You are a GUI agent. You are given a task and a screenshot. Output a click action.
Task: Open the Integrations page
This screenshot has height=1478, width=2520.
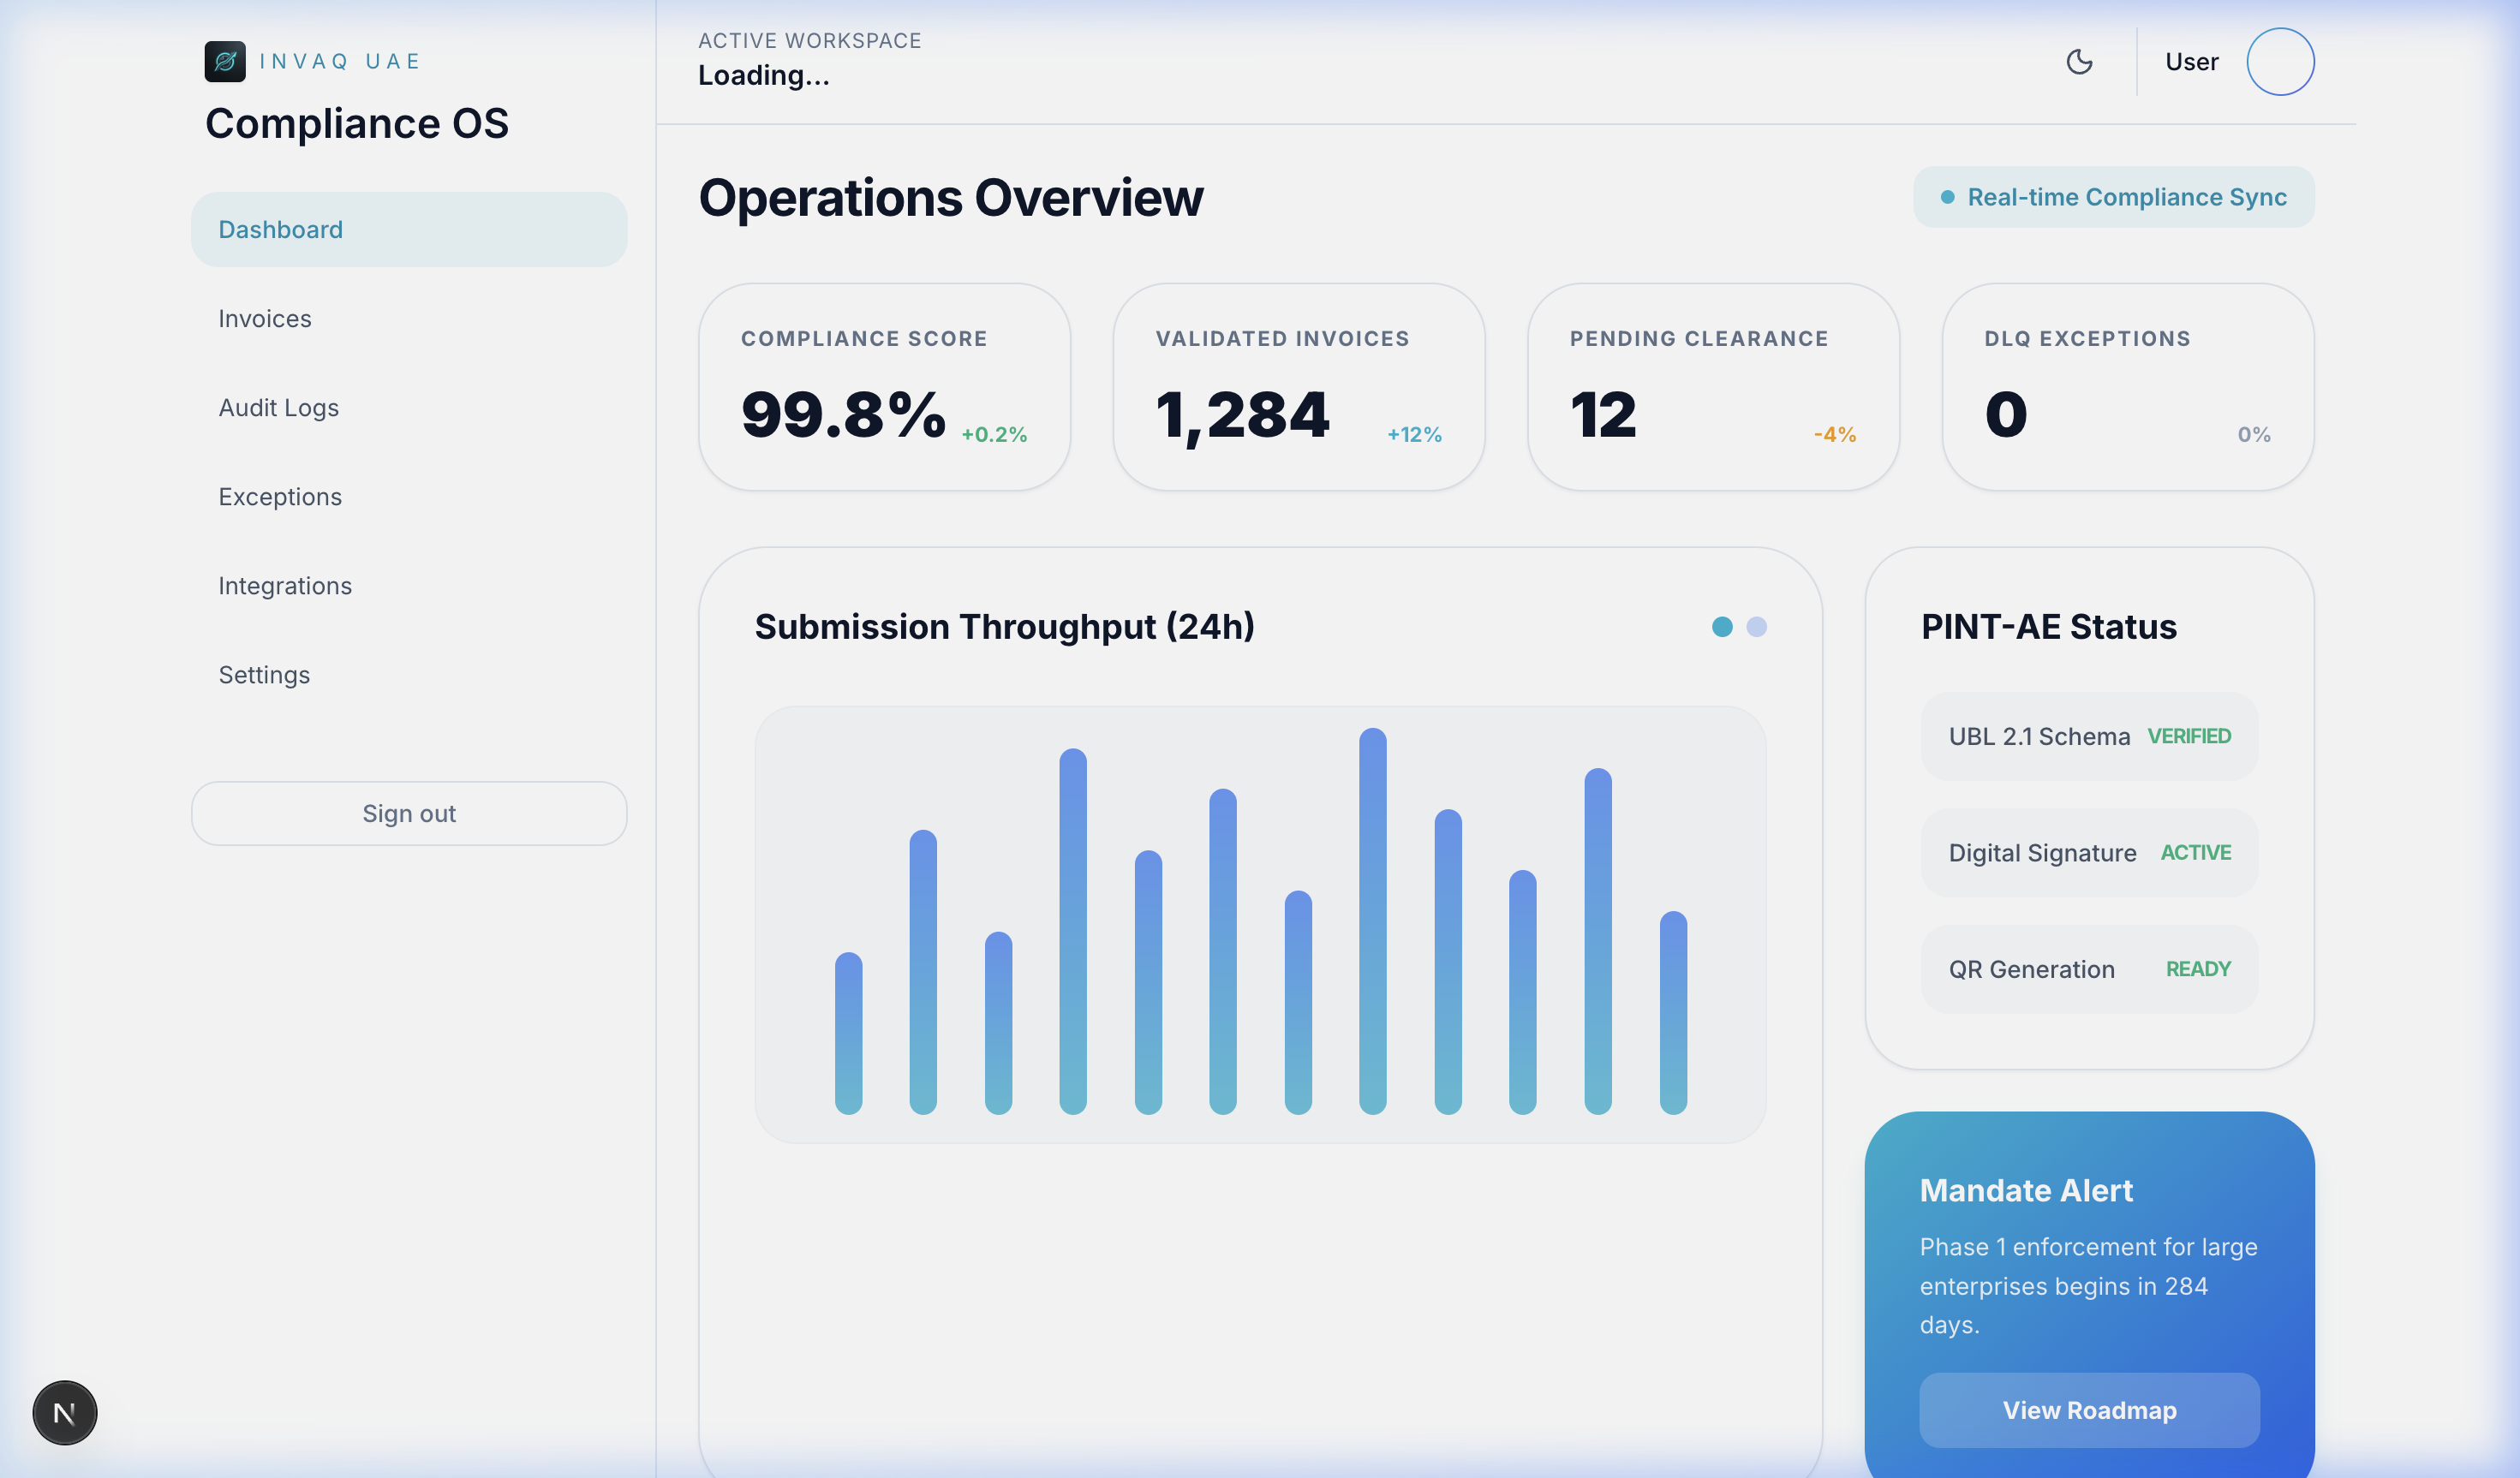click(285, 586)
